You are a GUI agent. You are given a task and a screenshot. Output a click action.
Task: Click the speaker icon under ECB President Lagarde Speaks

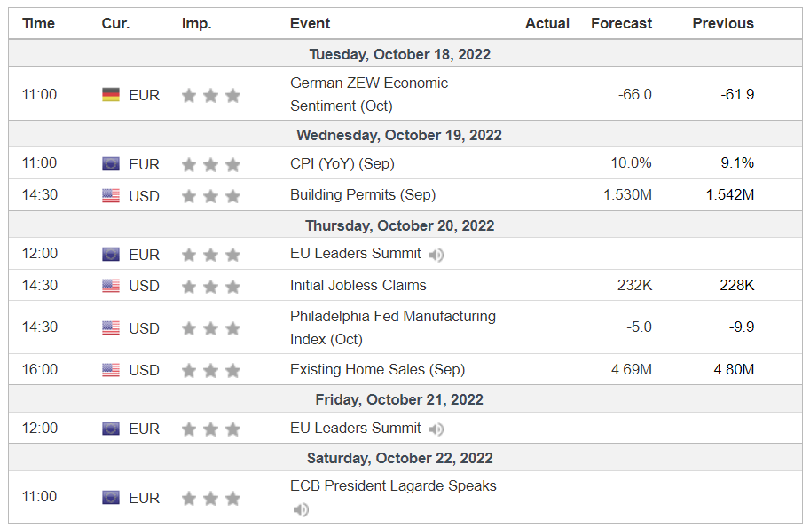point(301,510)
